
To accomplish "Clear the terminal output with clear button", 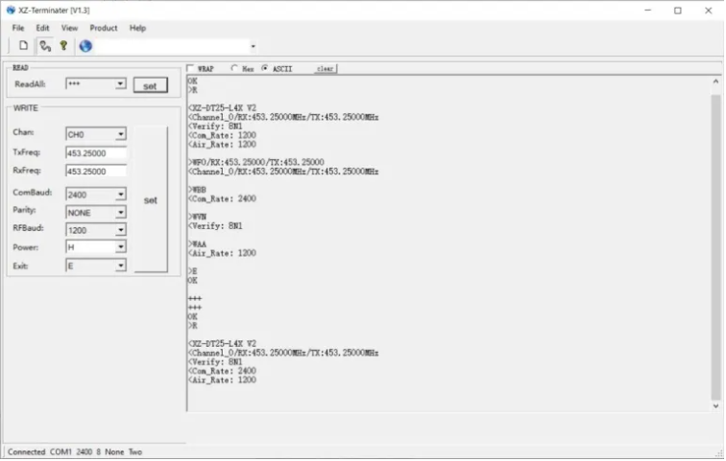I will 326,69.
